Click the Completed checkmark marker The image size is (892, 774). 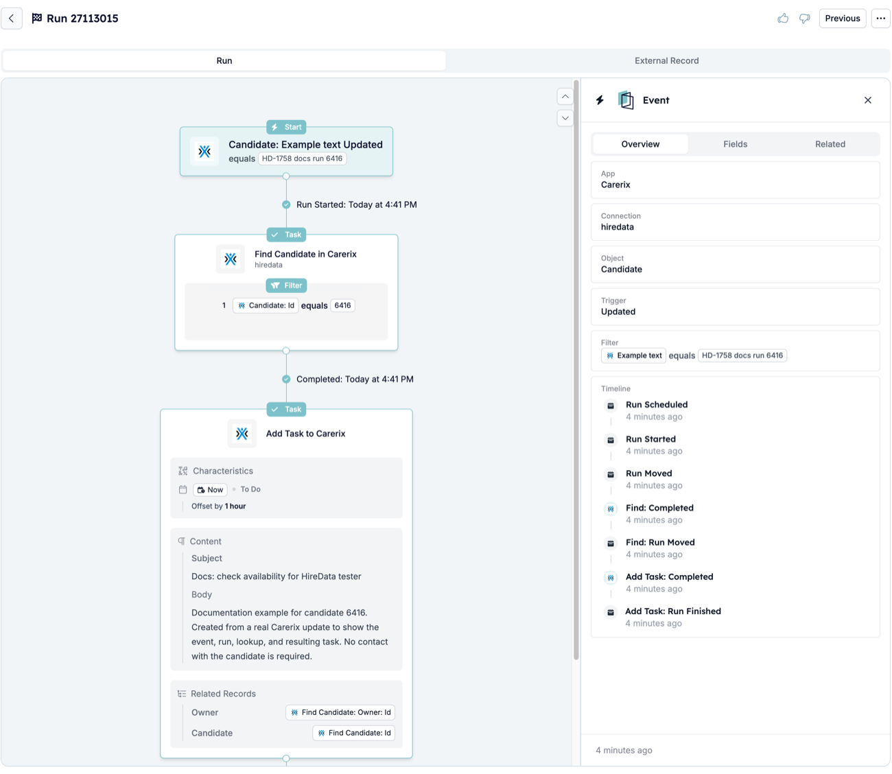[x=286, y=379]
